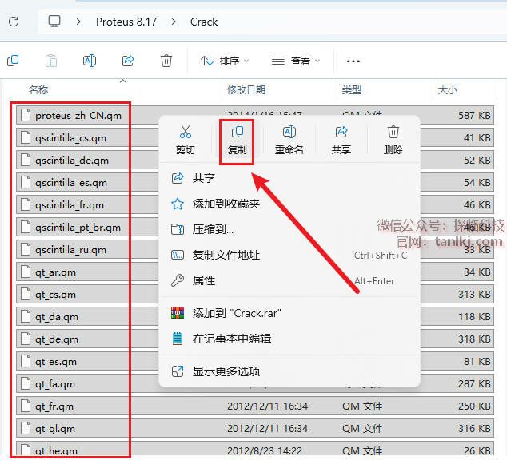Click the file icon of proteus_zh_CN.qm
507x460 pixels.
click(26, 115)
